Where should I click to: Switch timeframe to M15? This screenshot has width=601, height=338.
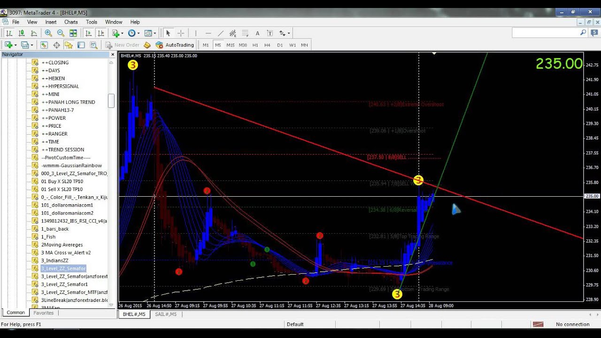230,45
